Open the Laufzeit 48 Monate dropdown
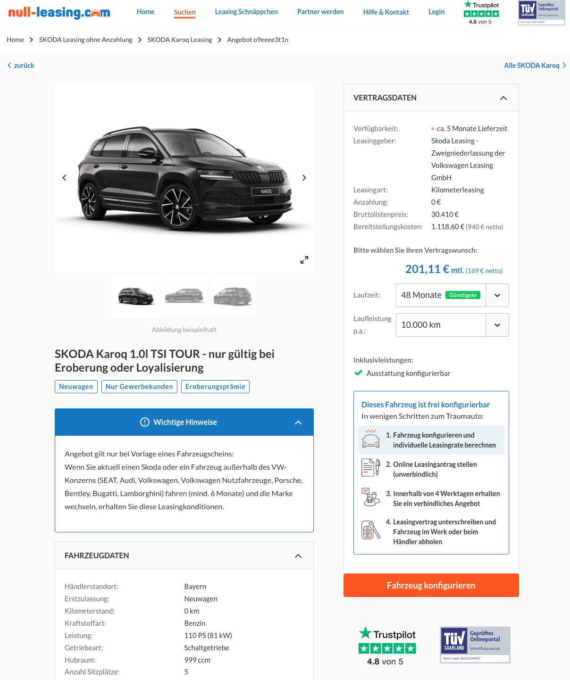Screen dimensions: 570x680 coord(452,295)
